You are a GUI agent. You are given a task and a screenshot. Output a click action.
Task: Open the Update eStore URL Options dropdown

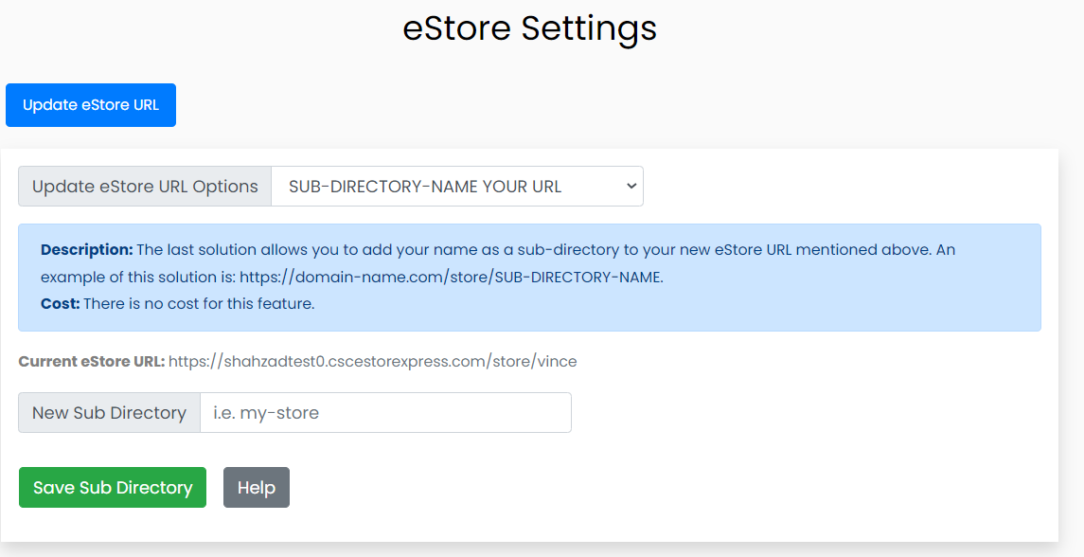point(458,186)
